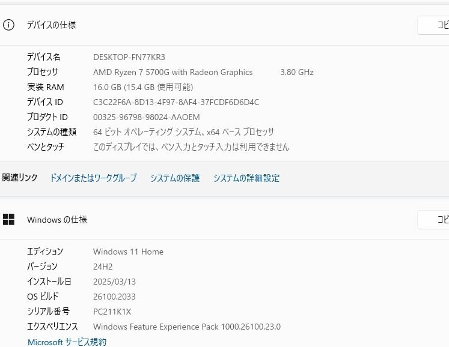Click the Windows logo icon beside Windows の仕様
This screenshot has width=449, height=347.
8,219
